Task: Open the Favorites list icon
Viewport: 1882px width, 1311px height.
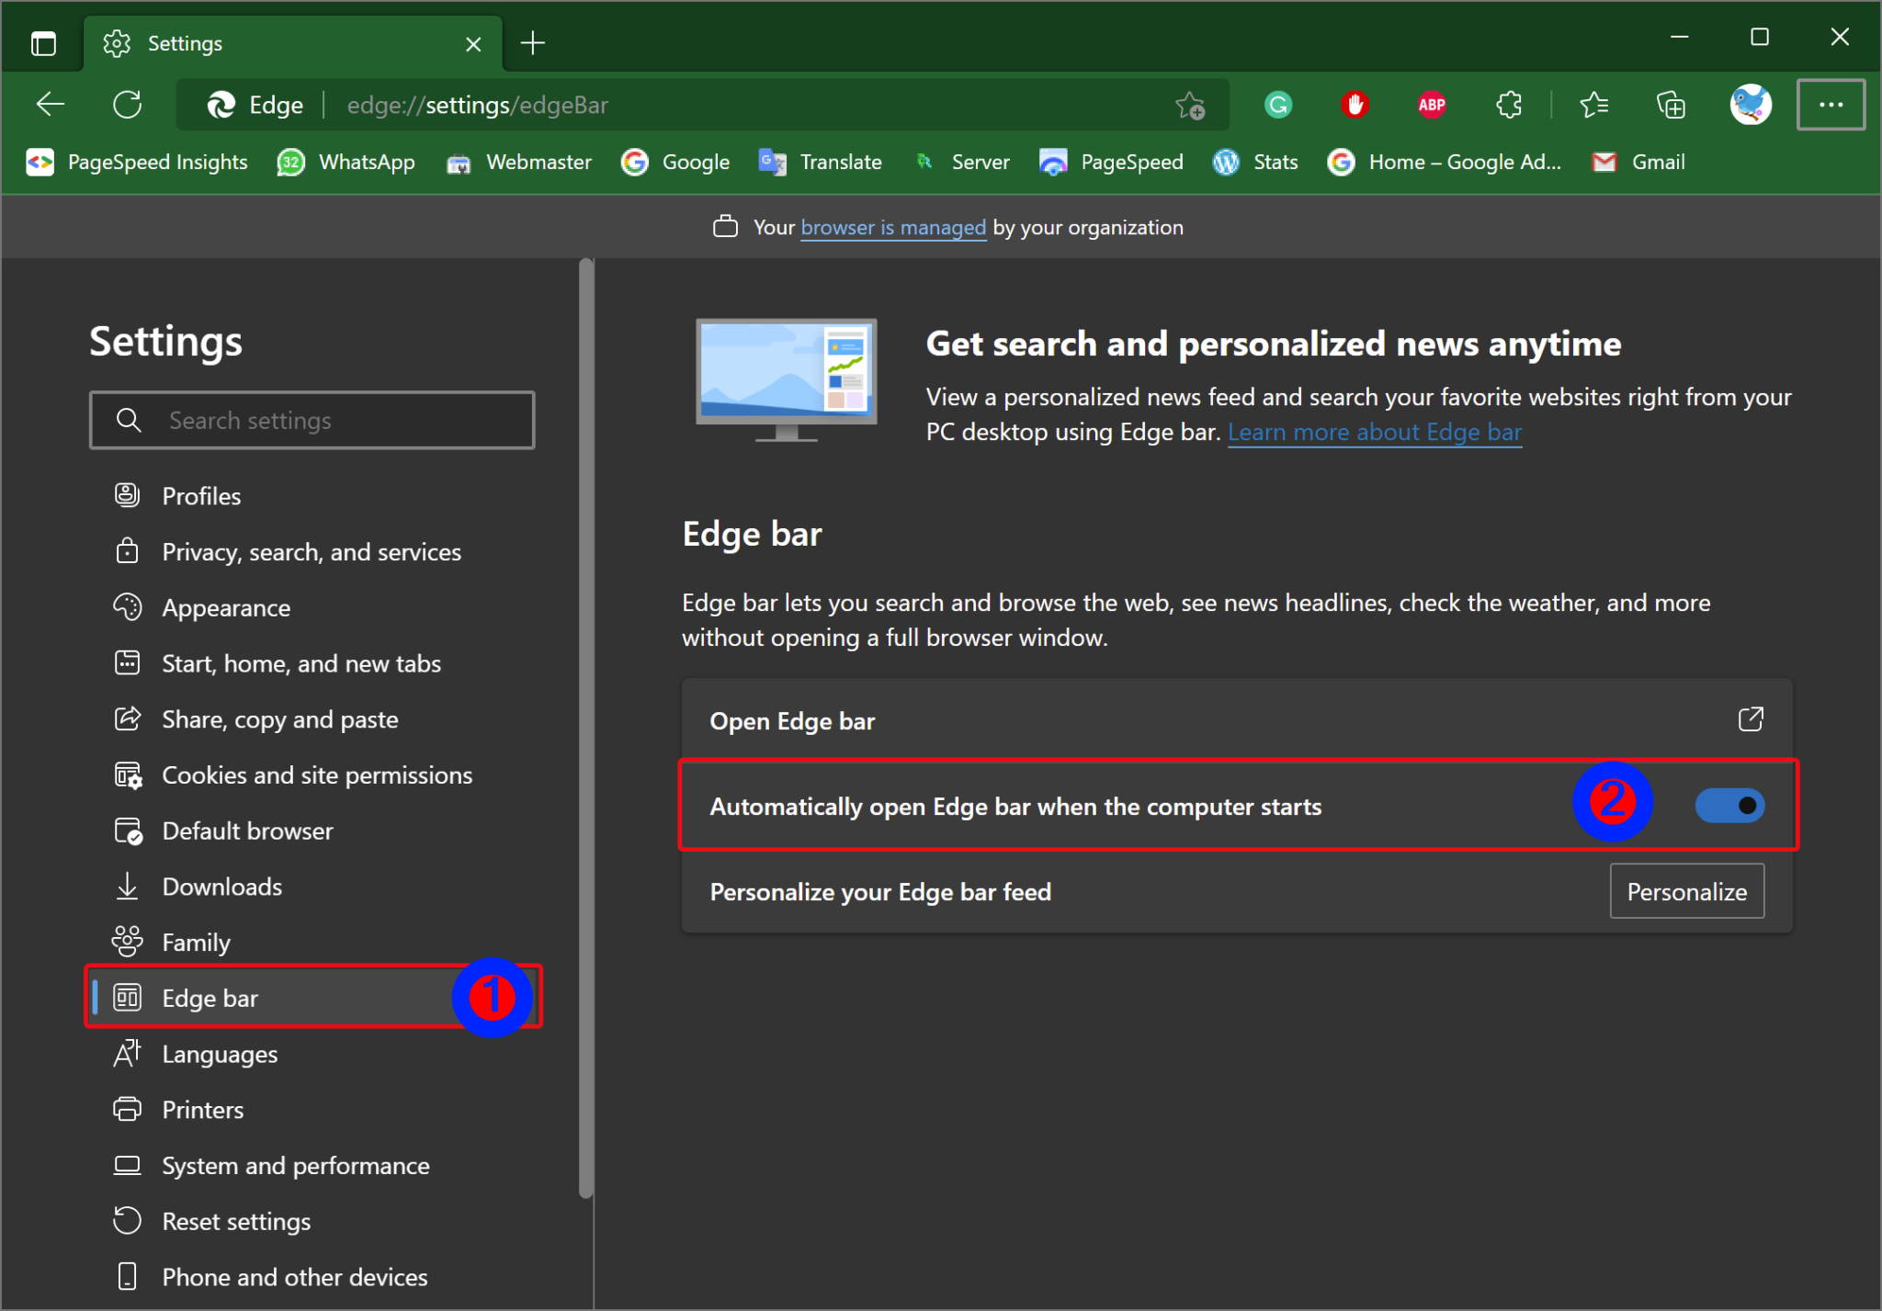Action: tap(1594, 105)
